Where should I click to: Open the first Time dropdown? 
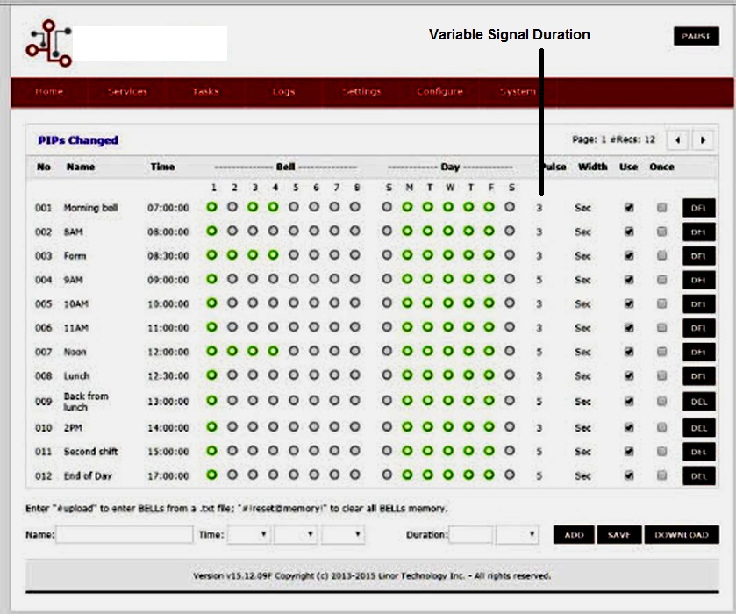[x=248, y=534]
